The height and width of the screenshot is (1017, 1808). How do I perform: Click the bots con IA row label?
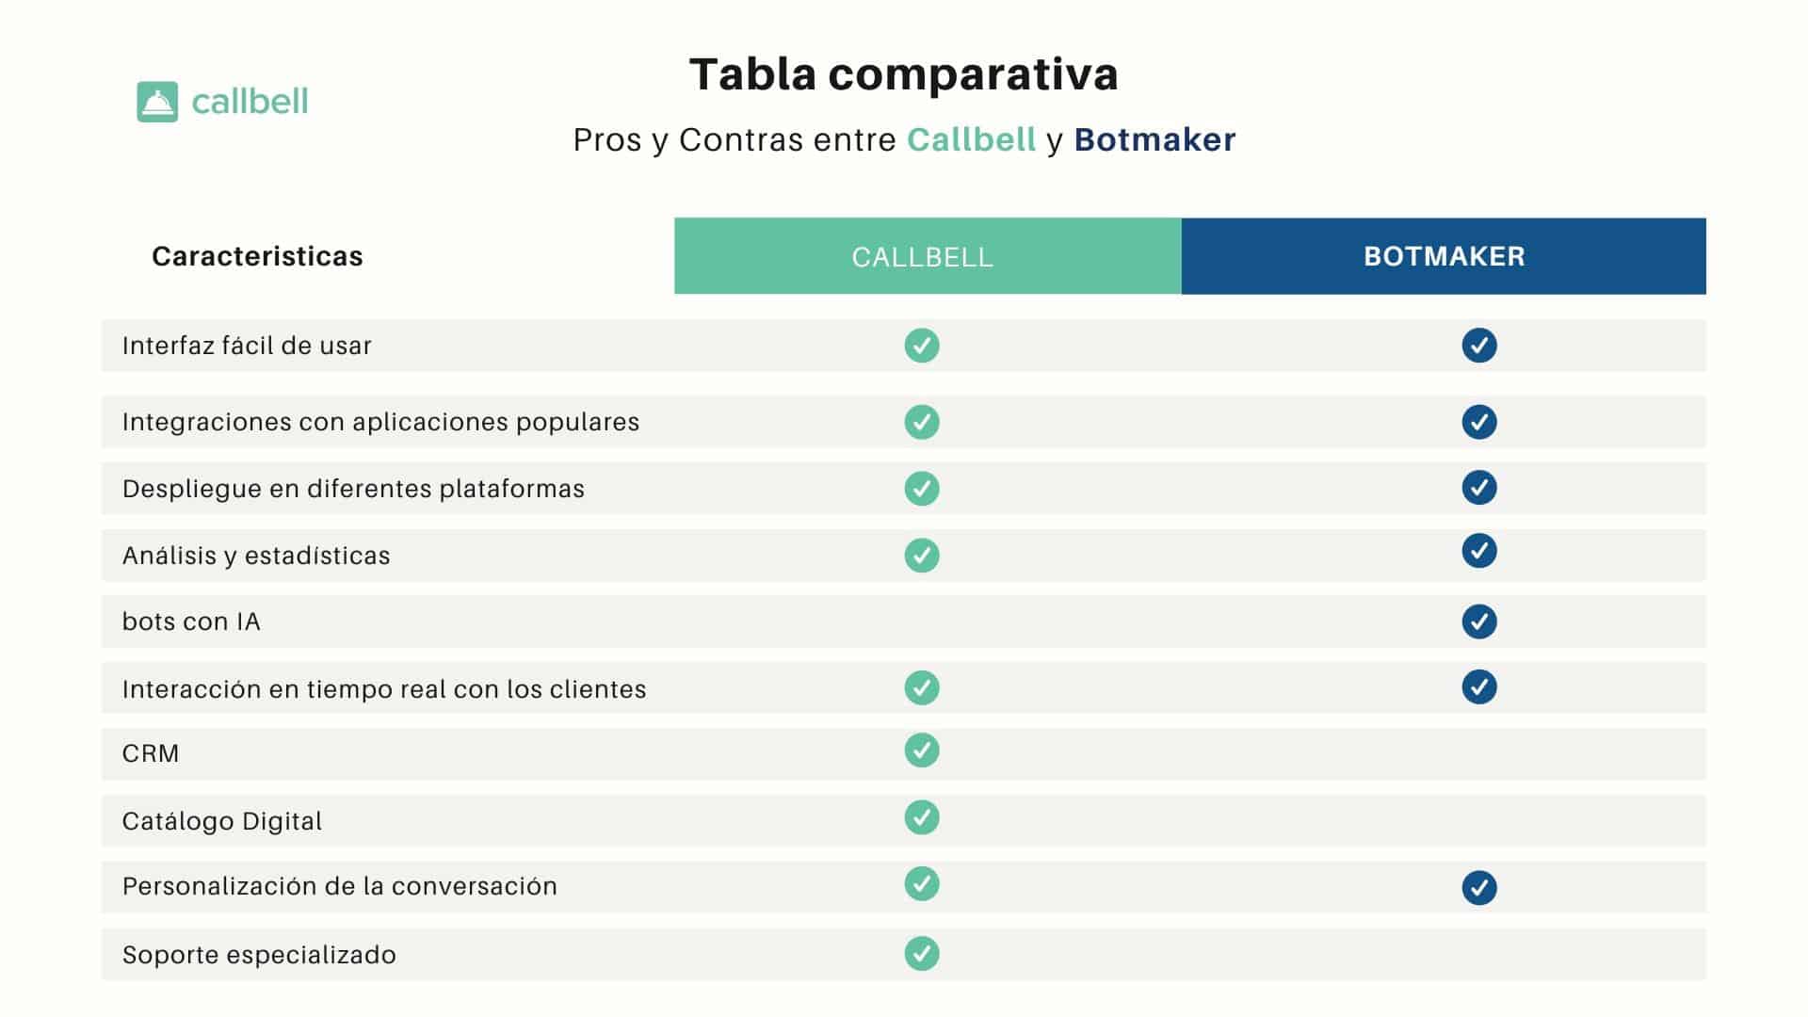pyautogui.click(x=191, y=621)
